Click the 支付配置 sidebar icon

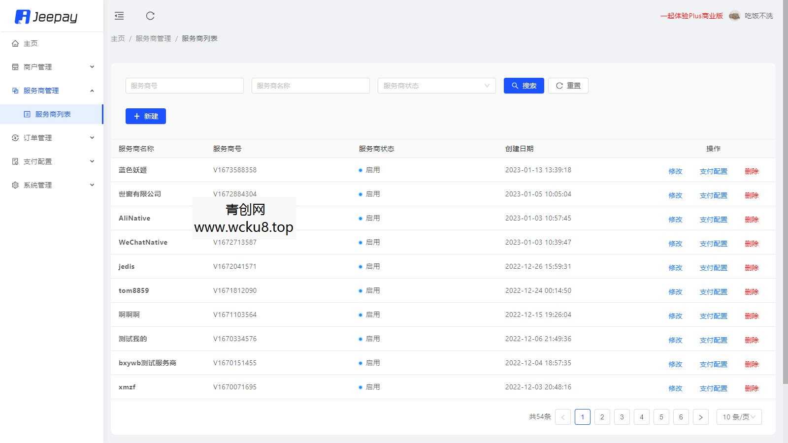point(15,161)
